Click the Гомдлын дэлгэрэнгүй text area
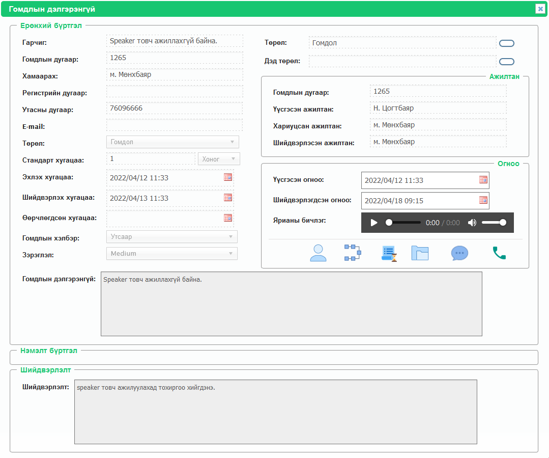The image size is (549, 458). [292, 304]
